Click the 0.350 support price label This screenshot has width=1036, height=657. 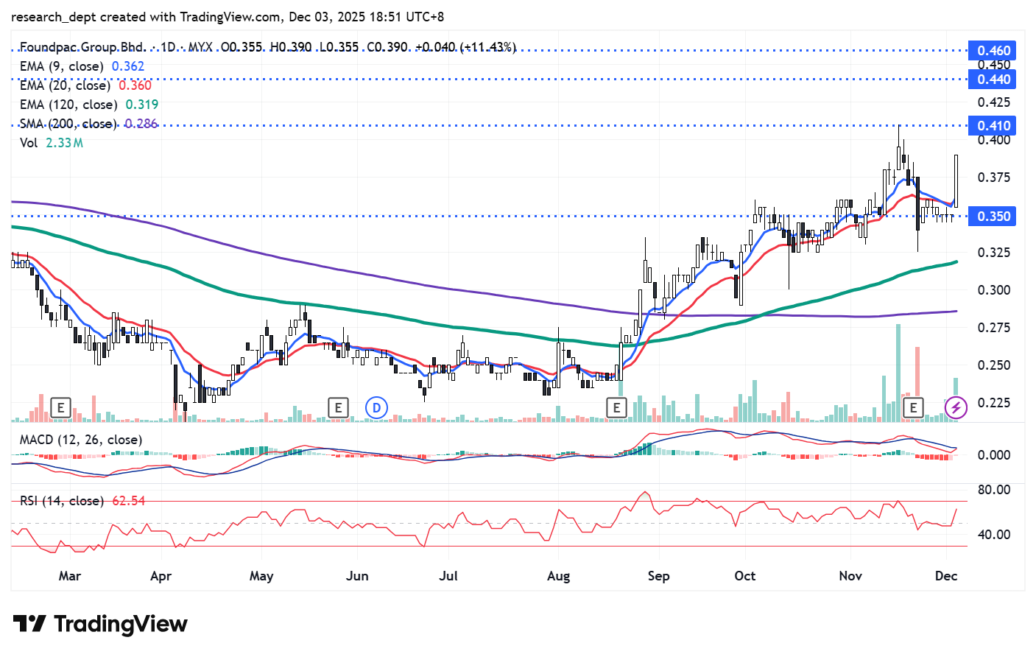pos(993,217)
